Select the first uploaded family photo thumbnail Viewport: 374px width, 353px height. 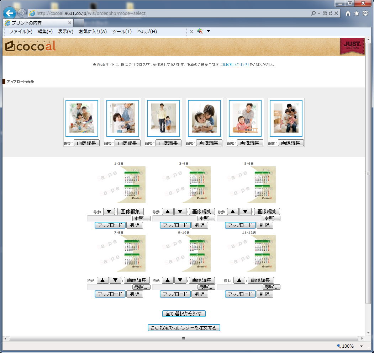[82, 118]
